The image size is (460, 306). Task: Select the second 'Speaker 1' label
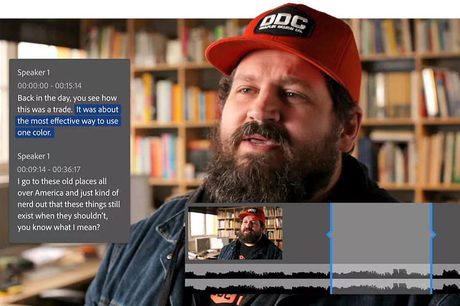click(34, 156)
